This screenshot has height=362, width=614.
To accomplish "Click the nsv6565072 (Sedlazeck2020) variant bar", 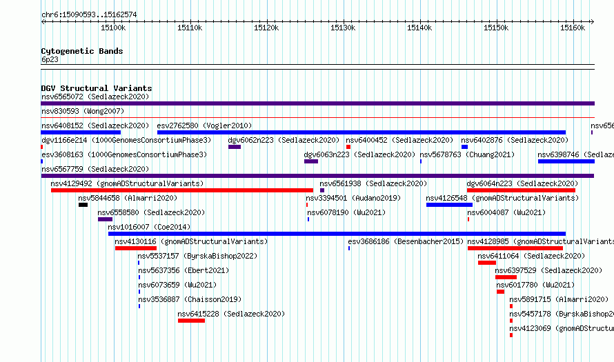I will point(317,103).
